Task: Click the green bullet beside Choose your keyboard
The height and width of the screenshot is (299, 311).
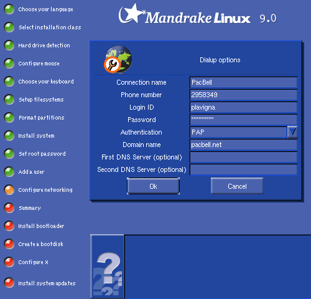Action: tap(9, 82)
